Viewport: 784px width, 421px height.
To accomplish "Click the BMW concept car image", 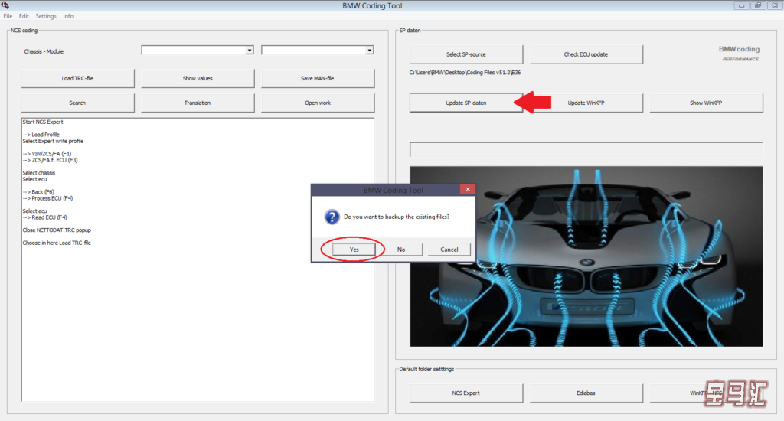I will (x=586, y=256).
